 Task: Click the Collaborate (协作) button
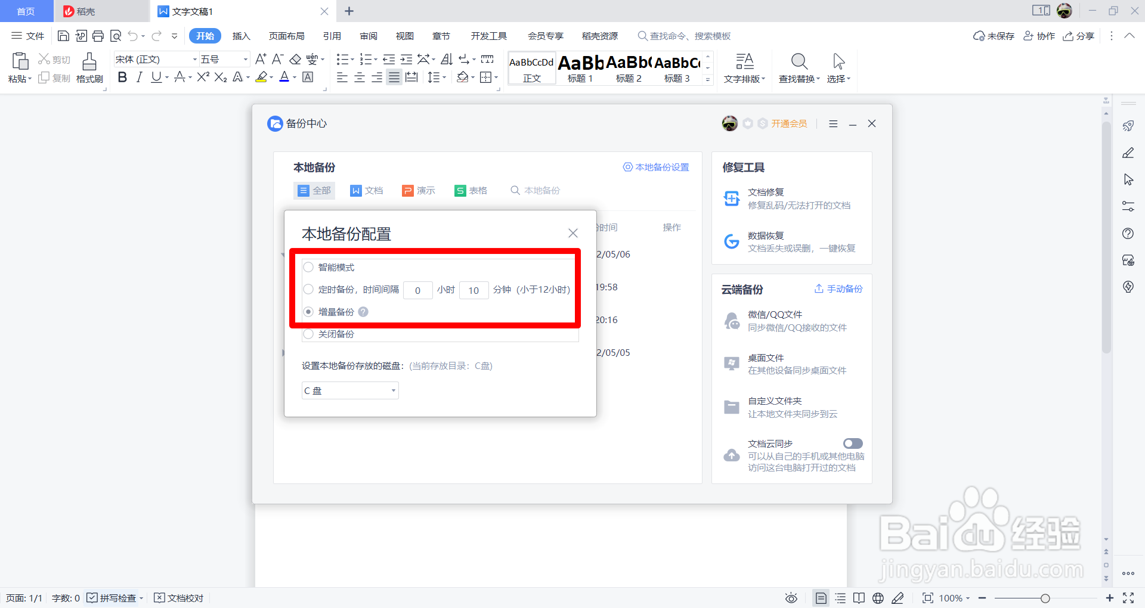coord(1039,36)
